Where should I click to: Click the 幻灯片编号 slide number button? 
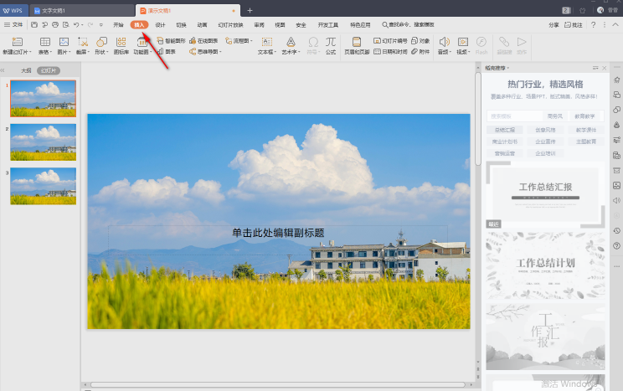(x=389, y=40)
